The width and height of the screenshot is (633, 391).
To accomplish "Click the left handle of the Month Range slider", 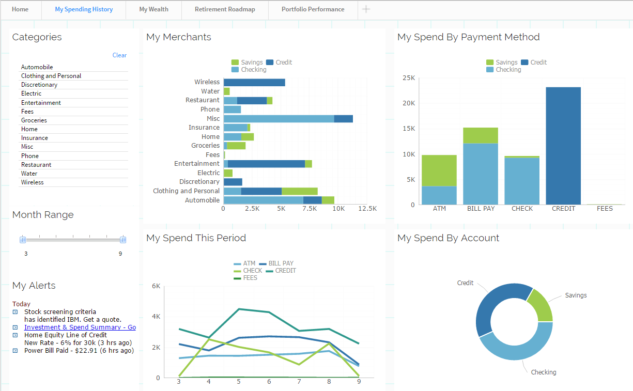I will coord(23,239).
